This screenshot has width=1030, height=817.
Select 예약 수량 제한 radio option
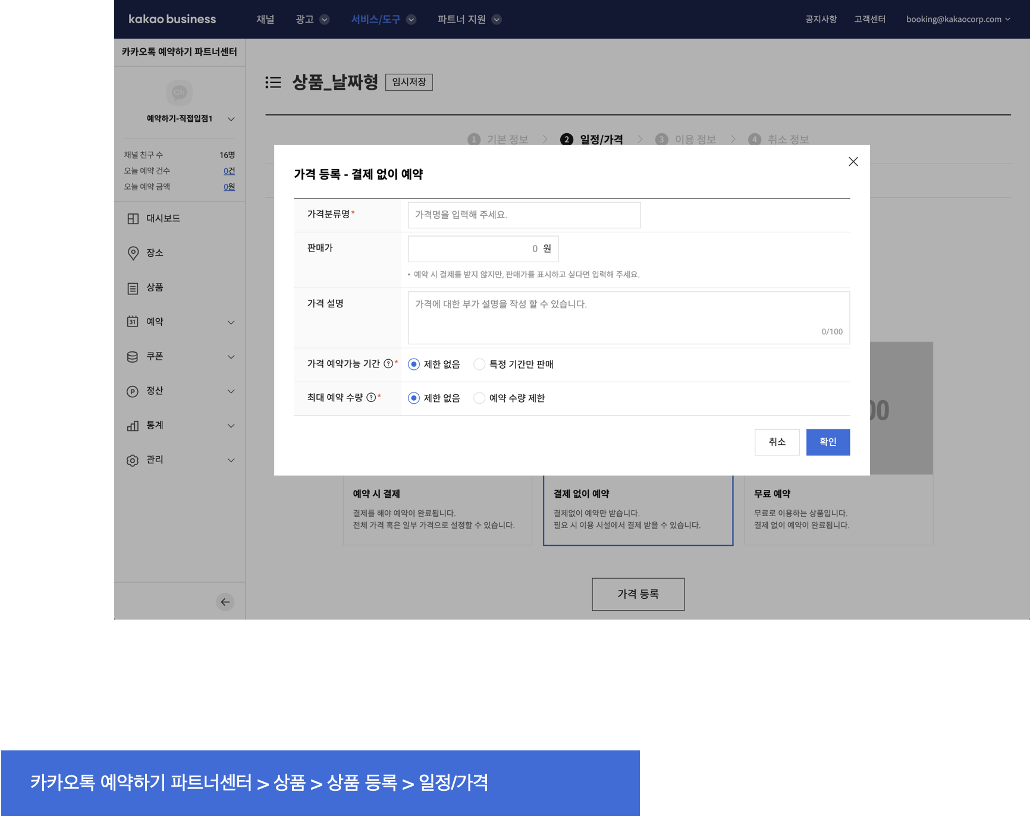point(479,398)
